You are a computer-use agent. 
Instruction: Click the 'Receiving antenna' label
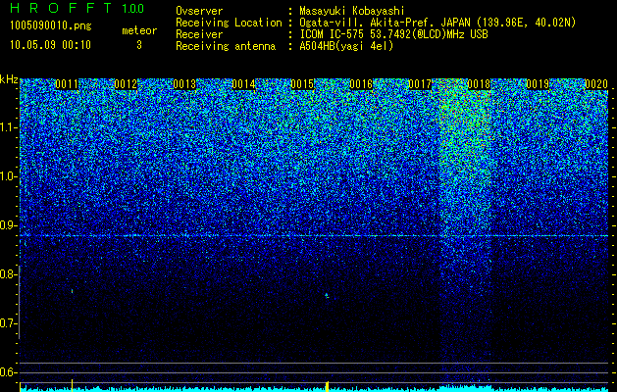[226, 46]
